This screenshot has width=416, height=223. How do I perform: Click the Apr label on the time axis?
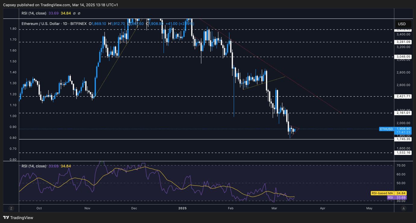tap(323, 208)
